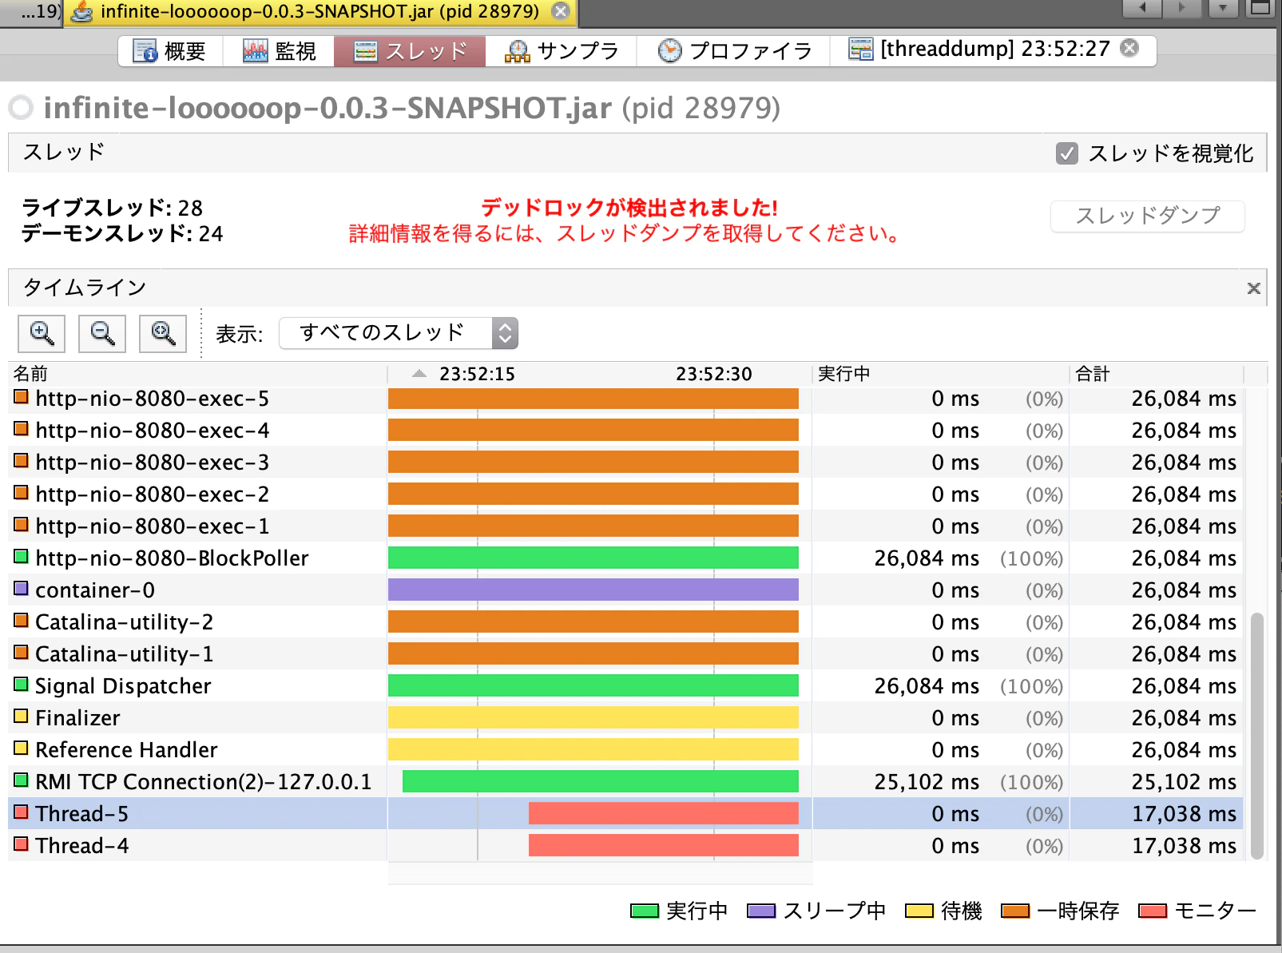Screen dimensions: 1282x953
Task: Toggle the スレッドを視覚化 checkbox
Action: [1067, 153]
